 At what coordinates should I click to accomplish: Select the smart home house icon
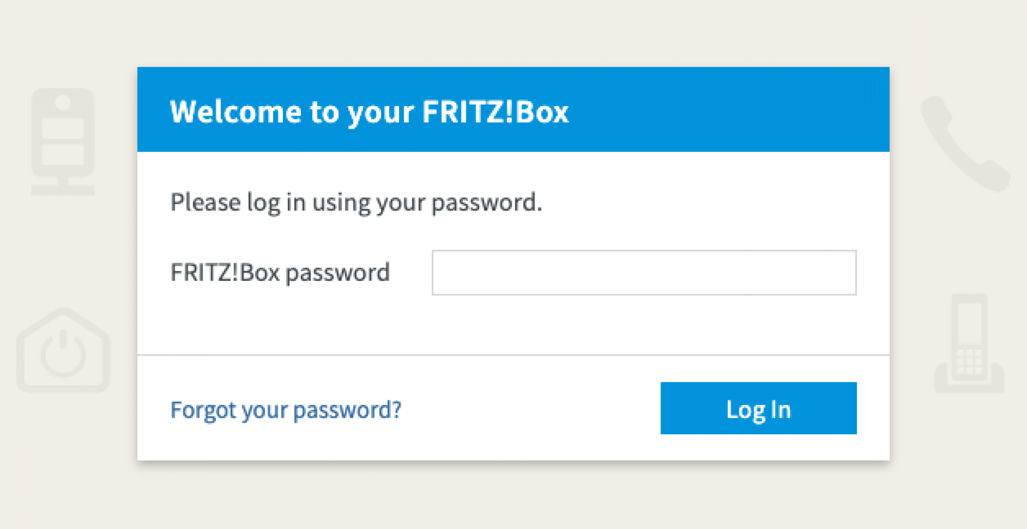[63, 351]
